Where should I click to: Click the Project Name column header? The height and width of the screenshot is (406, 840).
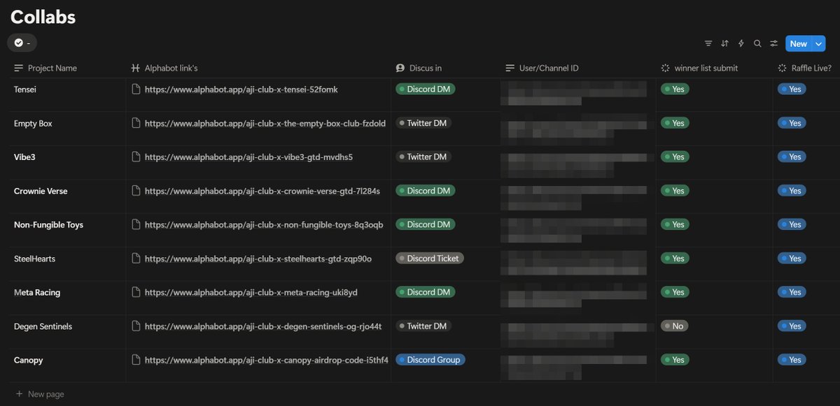pyautogui.click(x=45, y=68)
